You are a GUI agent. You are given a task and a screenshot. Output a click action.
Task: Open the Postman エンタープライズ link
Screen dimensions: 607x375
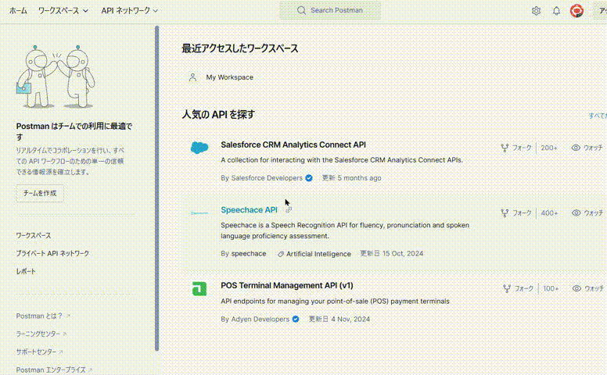54,370
